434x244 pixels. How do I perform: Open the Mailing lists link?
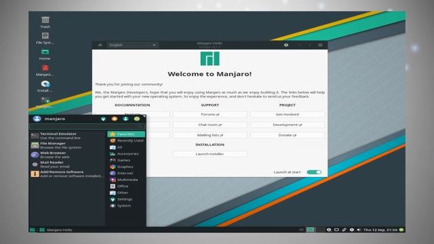(x=210, y=135)
